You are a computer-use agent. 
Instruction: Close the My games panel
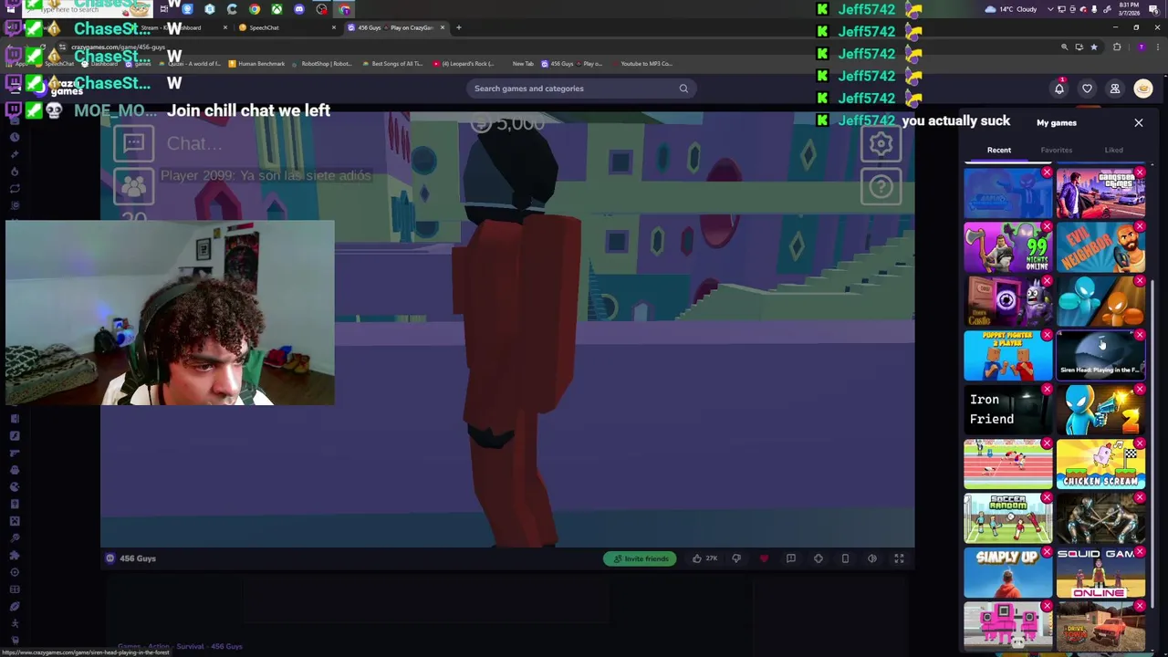(x=1139, y=122)
